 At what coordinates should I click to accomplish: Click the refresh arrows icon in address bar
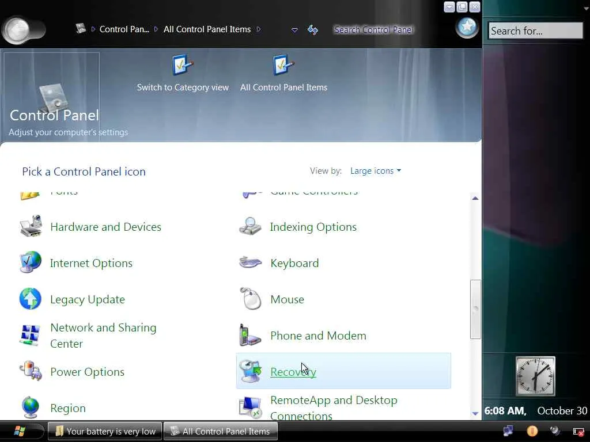(x=313, y=30)
